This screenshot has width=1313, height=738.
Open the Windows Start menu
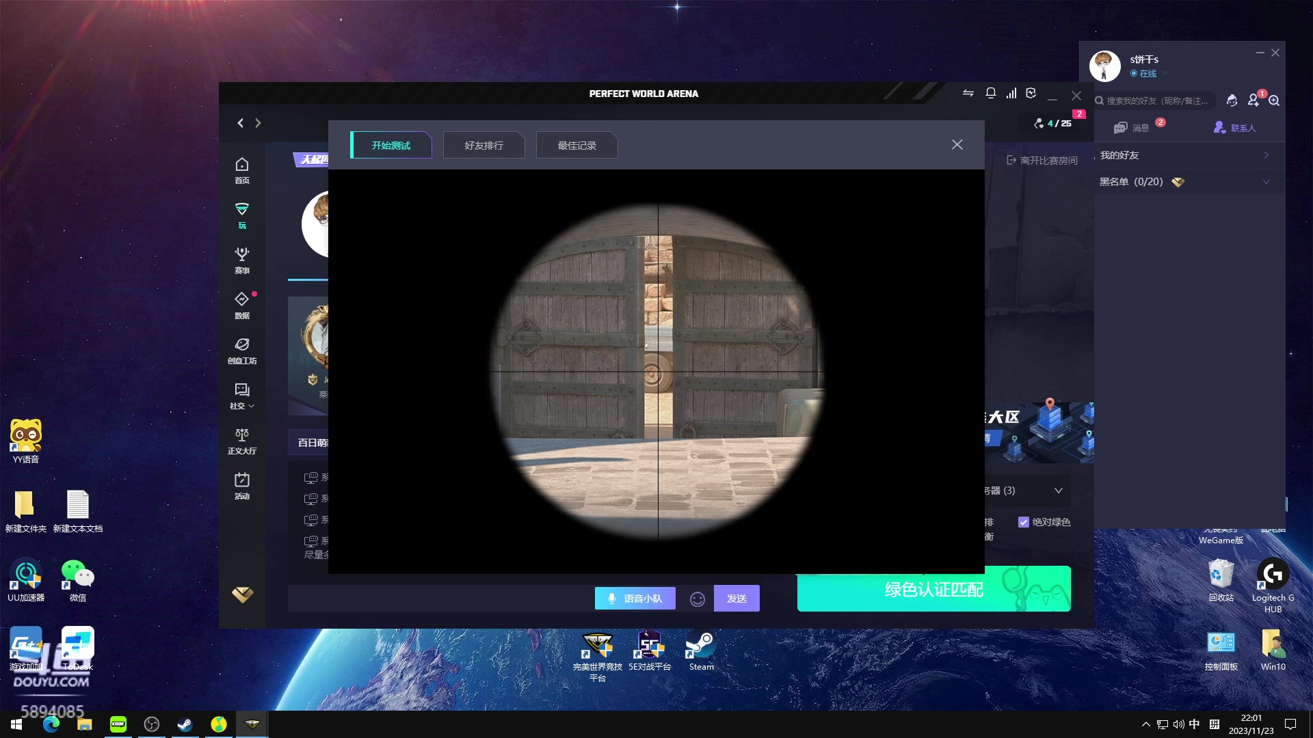click(16, 724)
